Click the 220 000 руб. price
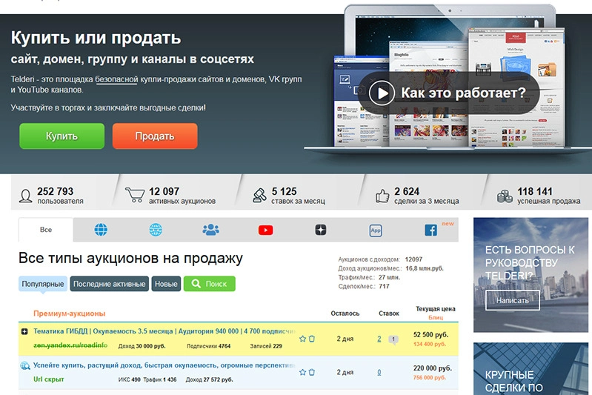This screenshot has height=395, width=592. click(432, 368)
